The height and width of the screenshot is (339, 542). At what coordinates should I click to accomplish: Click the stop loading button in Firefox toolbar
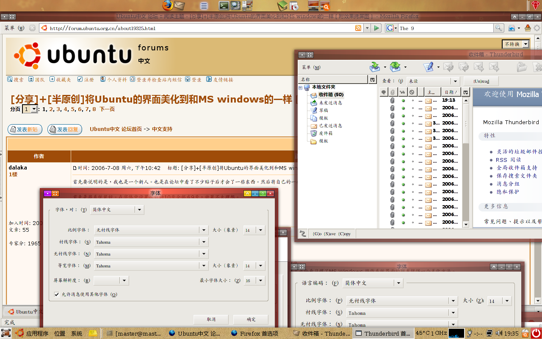click(x=33, y=28)
